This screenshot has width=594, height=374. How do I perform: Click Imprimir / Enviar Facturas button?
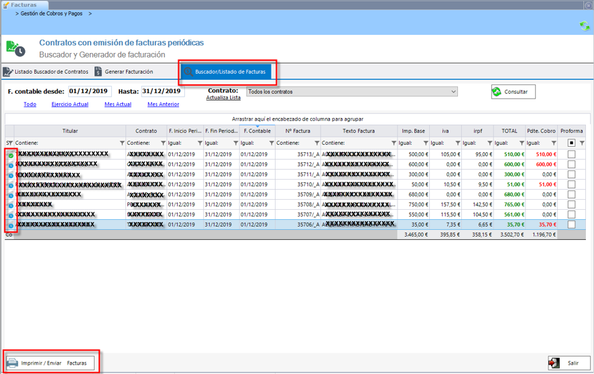[50, 363]
